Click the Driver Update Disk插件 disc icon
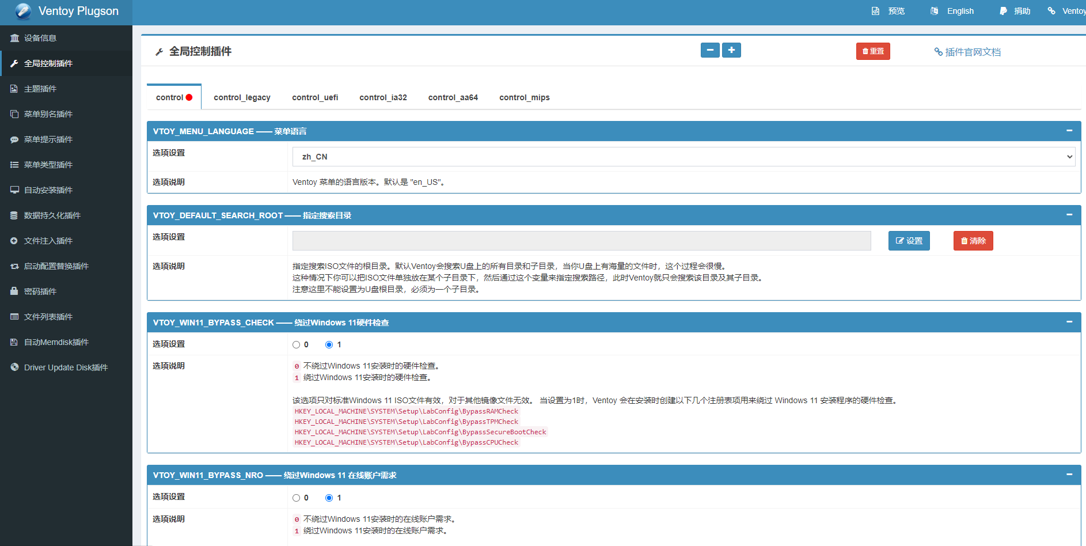Viewport: 1086px width, 546px height. 14,367
